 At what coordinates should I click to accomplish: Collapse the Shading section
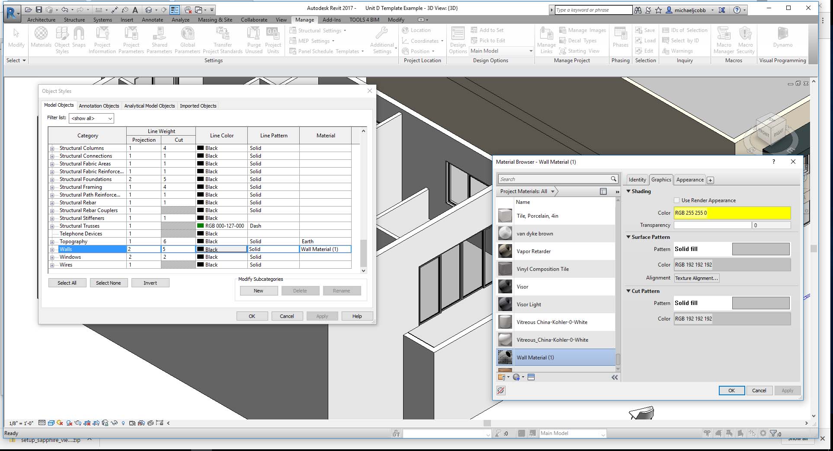click(629, 191)
